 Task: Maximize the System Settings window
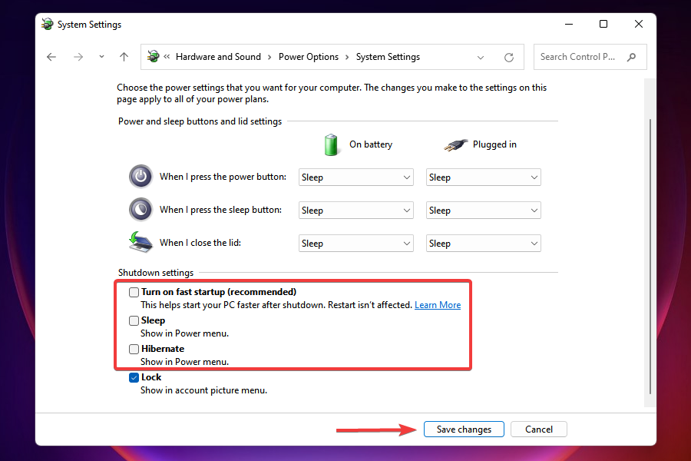(603, 25)
